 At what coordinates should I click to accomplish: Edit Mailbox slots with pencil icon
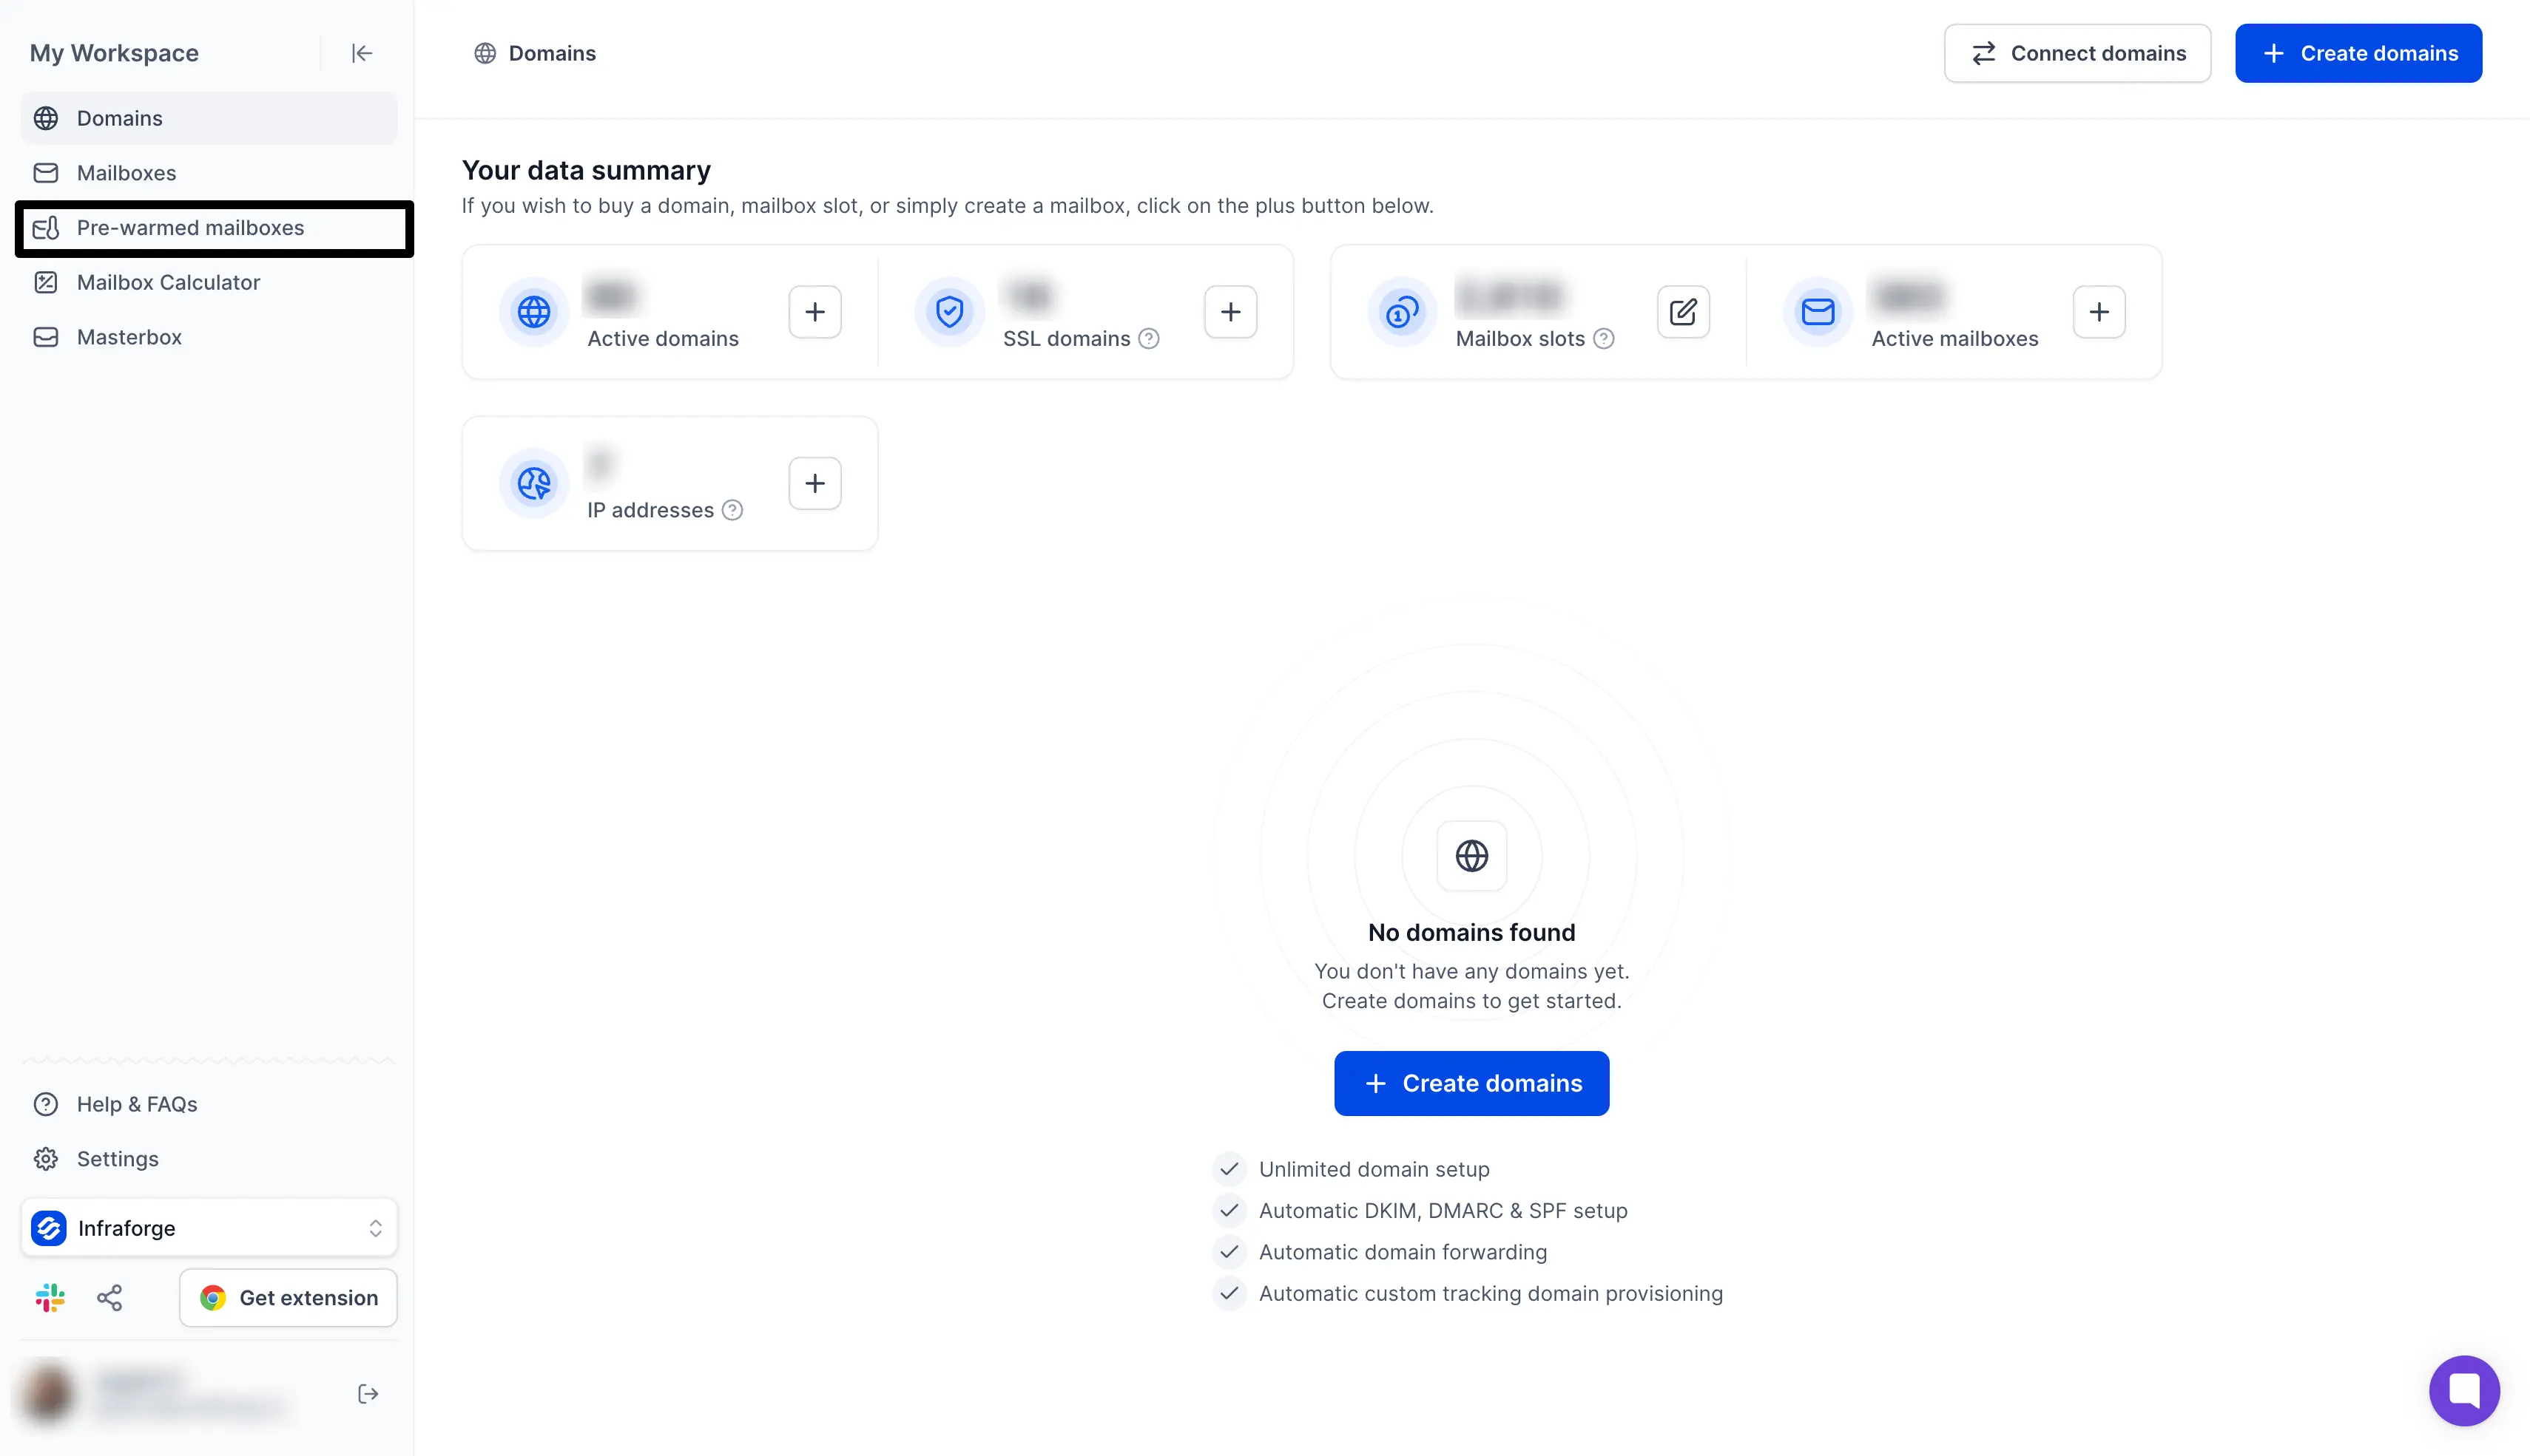[1682, 312]
